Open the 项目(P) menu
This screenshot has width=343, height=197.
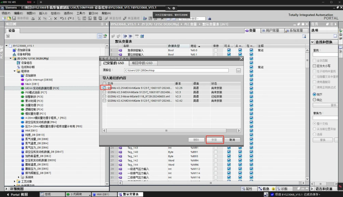pos(6,13)
